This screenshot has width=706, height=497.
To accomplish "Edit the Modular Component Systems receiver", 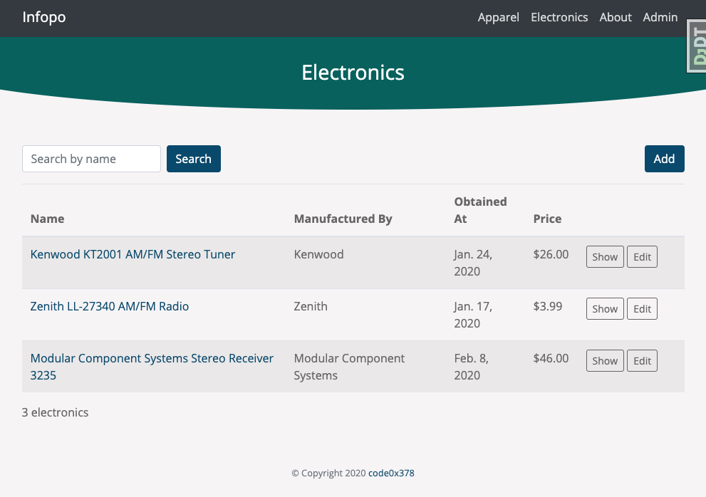I will (x=642, y=361).
